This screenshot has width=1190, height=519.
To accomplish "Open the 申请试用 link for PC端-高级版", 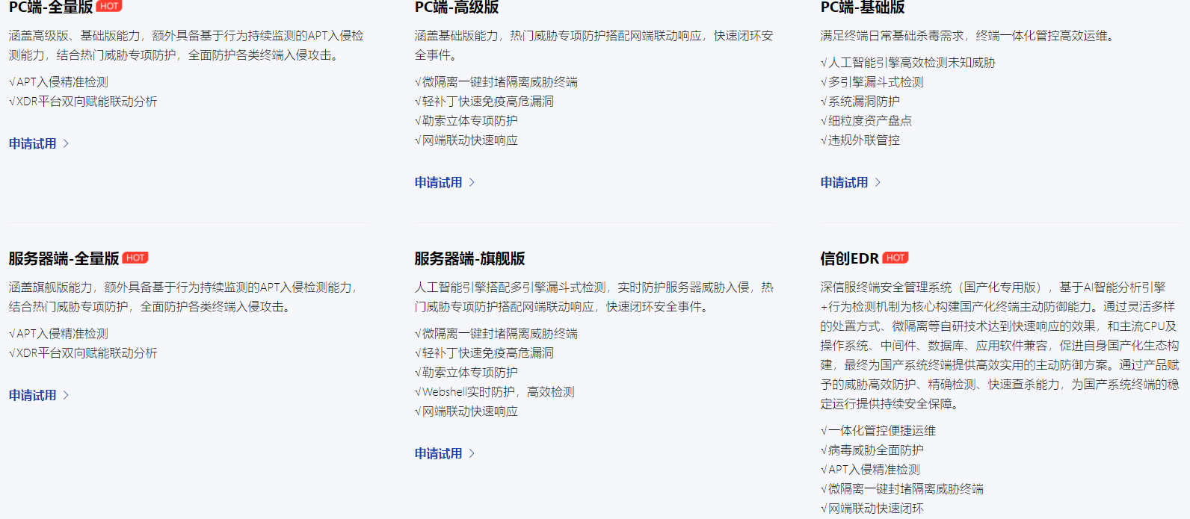I will (439, 182).
